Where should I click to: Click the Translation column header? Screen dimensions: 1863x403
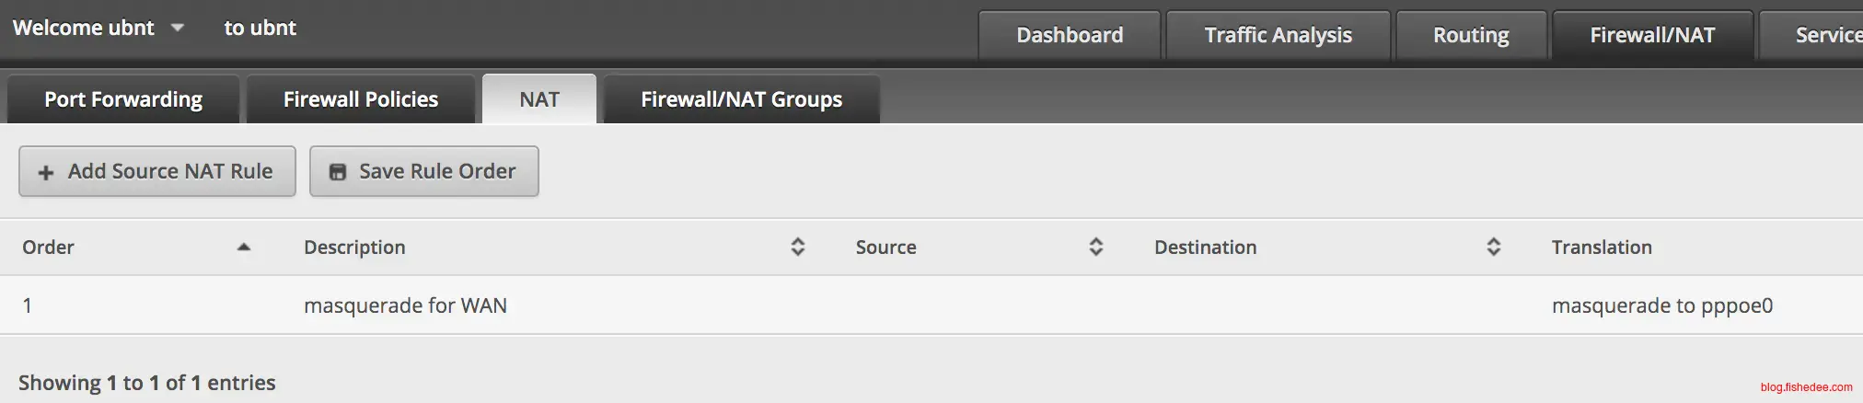[x=1602, y=247]
